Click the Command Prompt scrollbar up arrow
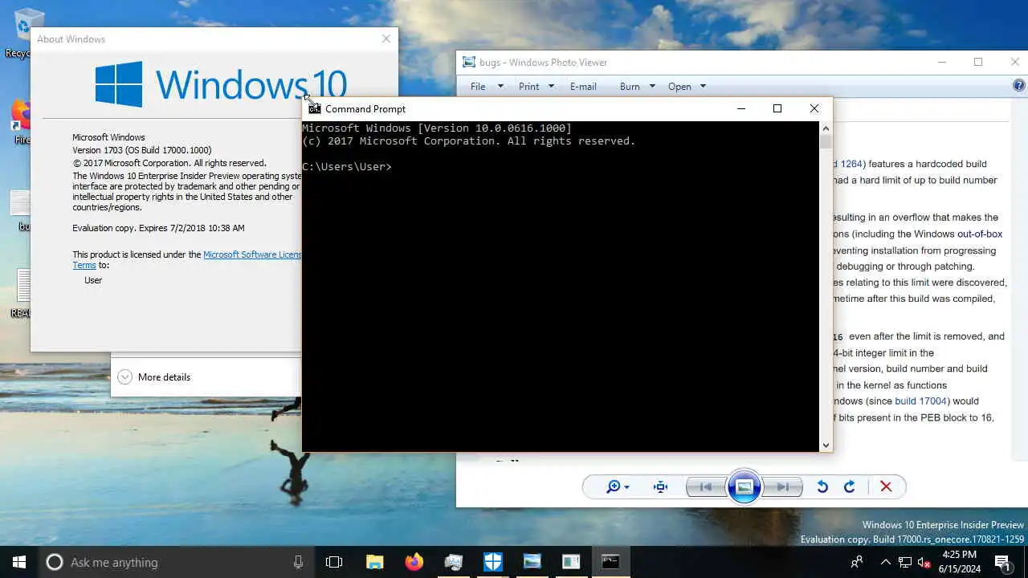This screenshot has width=1028, height=578. pos(826,128)
